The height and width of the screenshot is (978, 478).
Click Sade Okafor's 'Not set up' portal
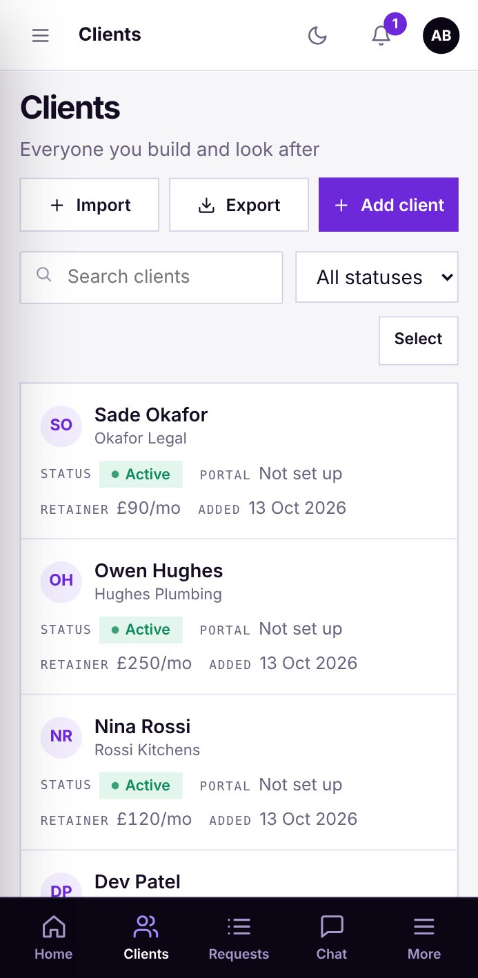point(301,474)
